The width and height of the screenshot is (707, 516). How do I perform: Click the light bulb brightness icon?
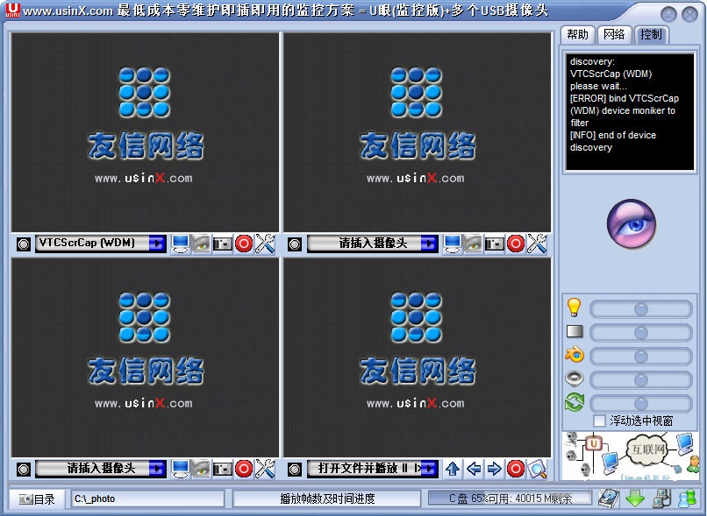574,307
